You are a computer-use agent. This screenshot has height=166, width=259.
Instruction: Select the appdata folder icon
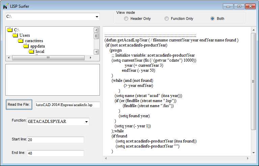click(x=26, y=46)
